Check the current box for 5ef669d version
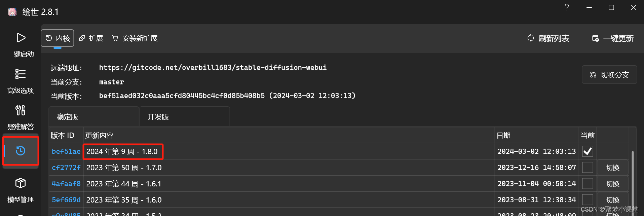 [588, 200]
